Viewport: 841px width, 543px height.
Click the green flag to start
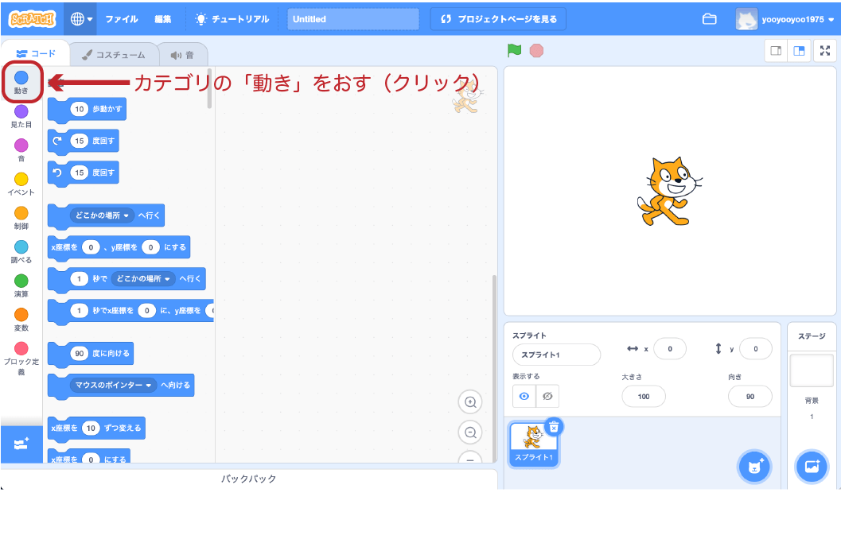[x=514, y=50]
